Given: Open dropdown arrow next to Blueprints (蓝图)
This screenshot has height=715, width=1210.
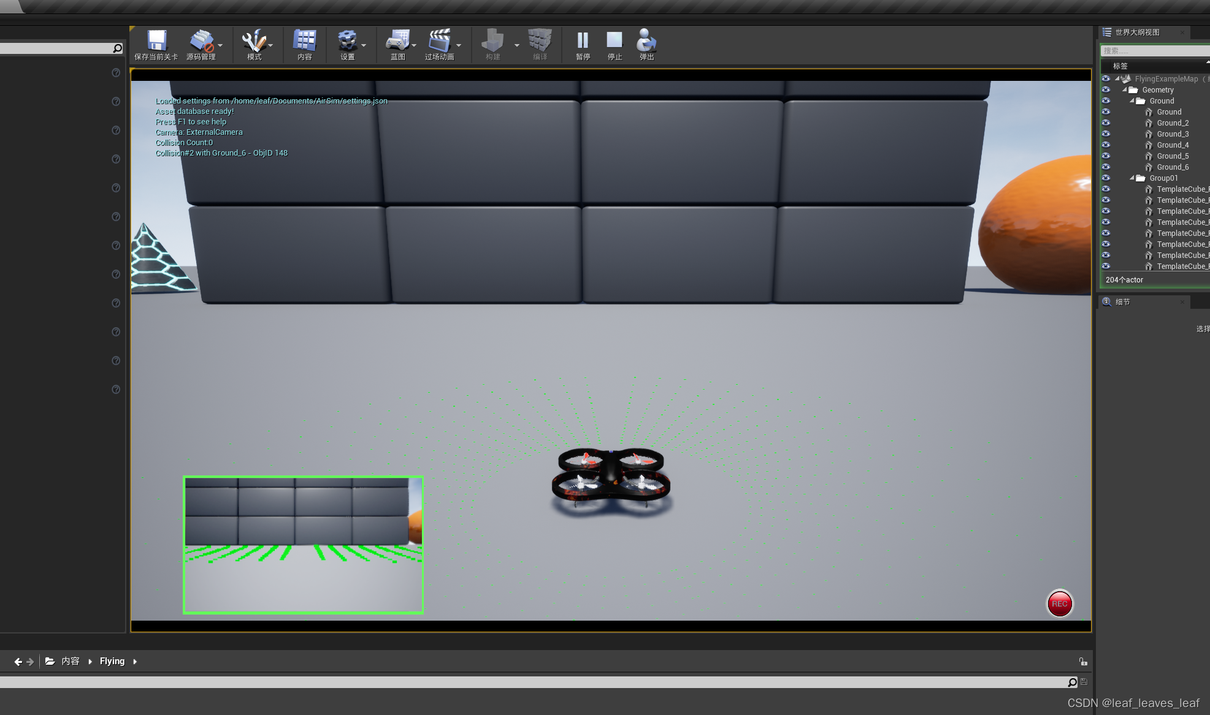Looking at the screenshot, I should (x=414, y=45).
